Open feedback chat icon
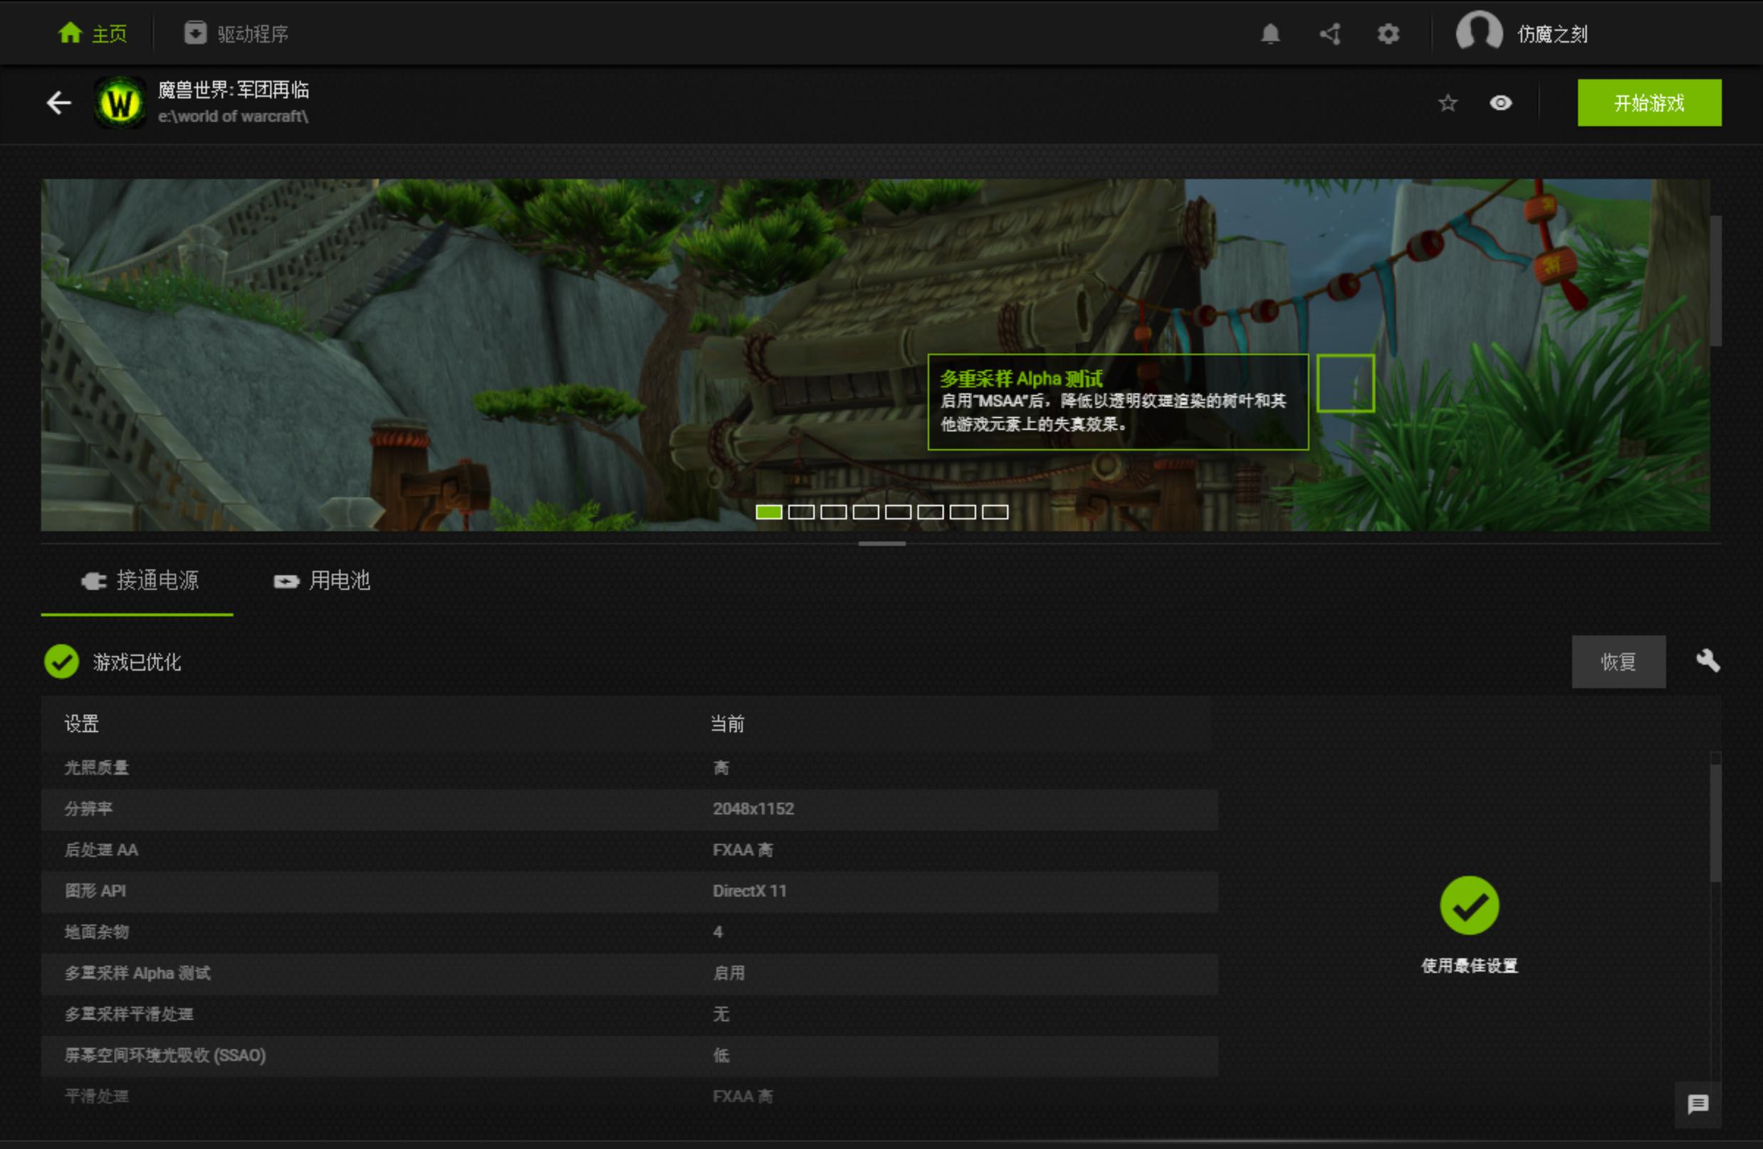Viewport: 1763px width, 1149px height. (x=1697, y=1105)
